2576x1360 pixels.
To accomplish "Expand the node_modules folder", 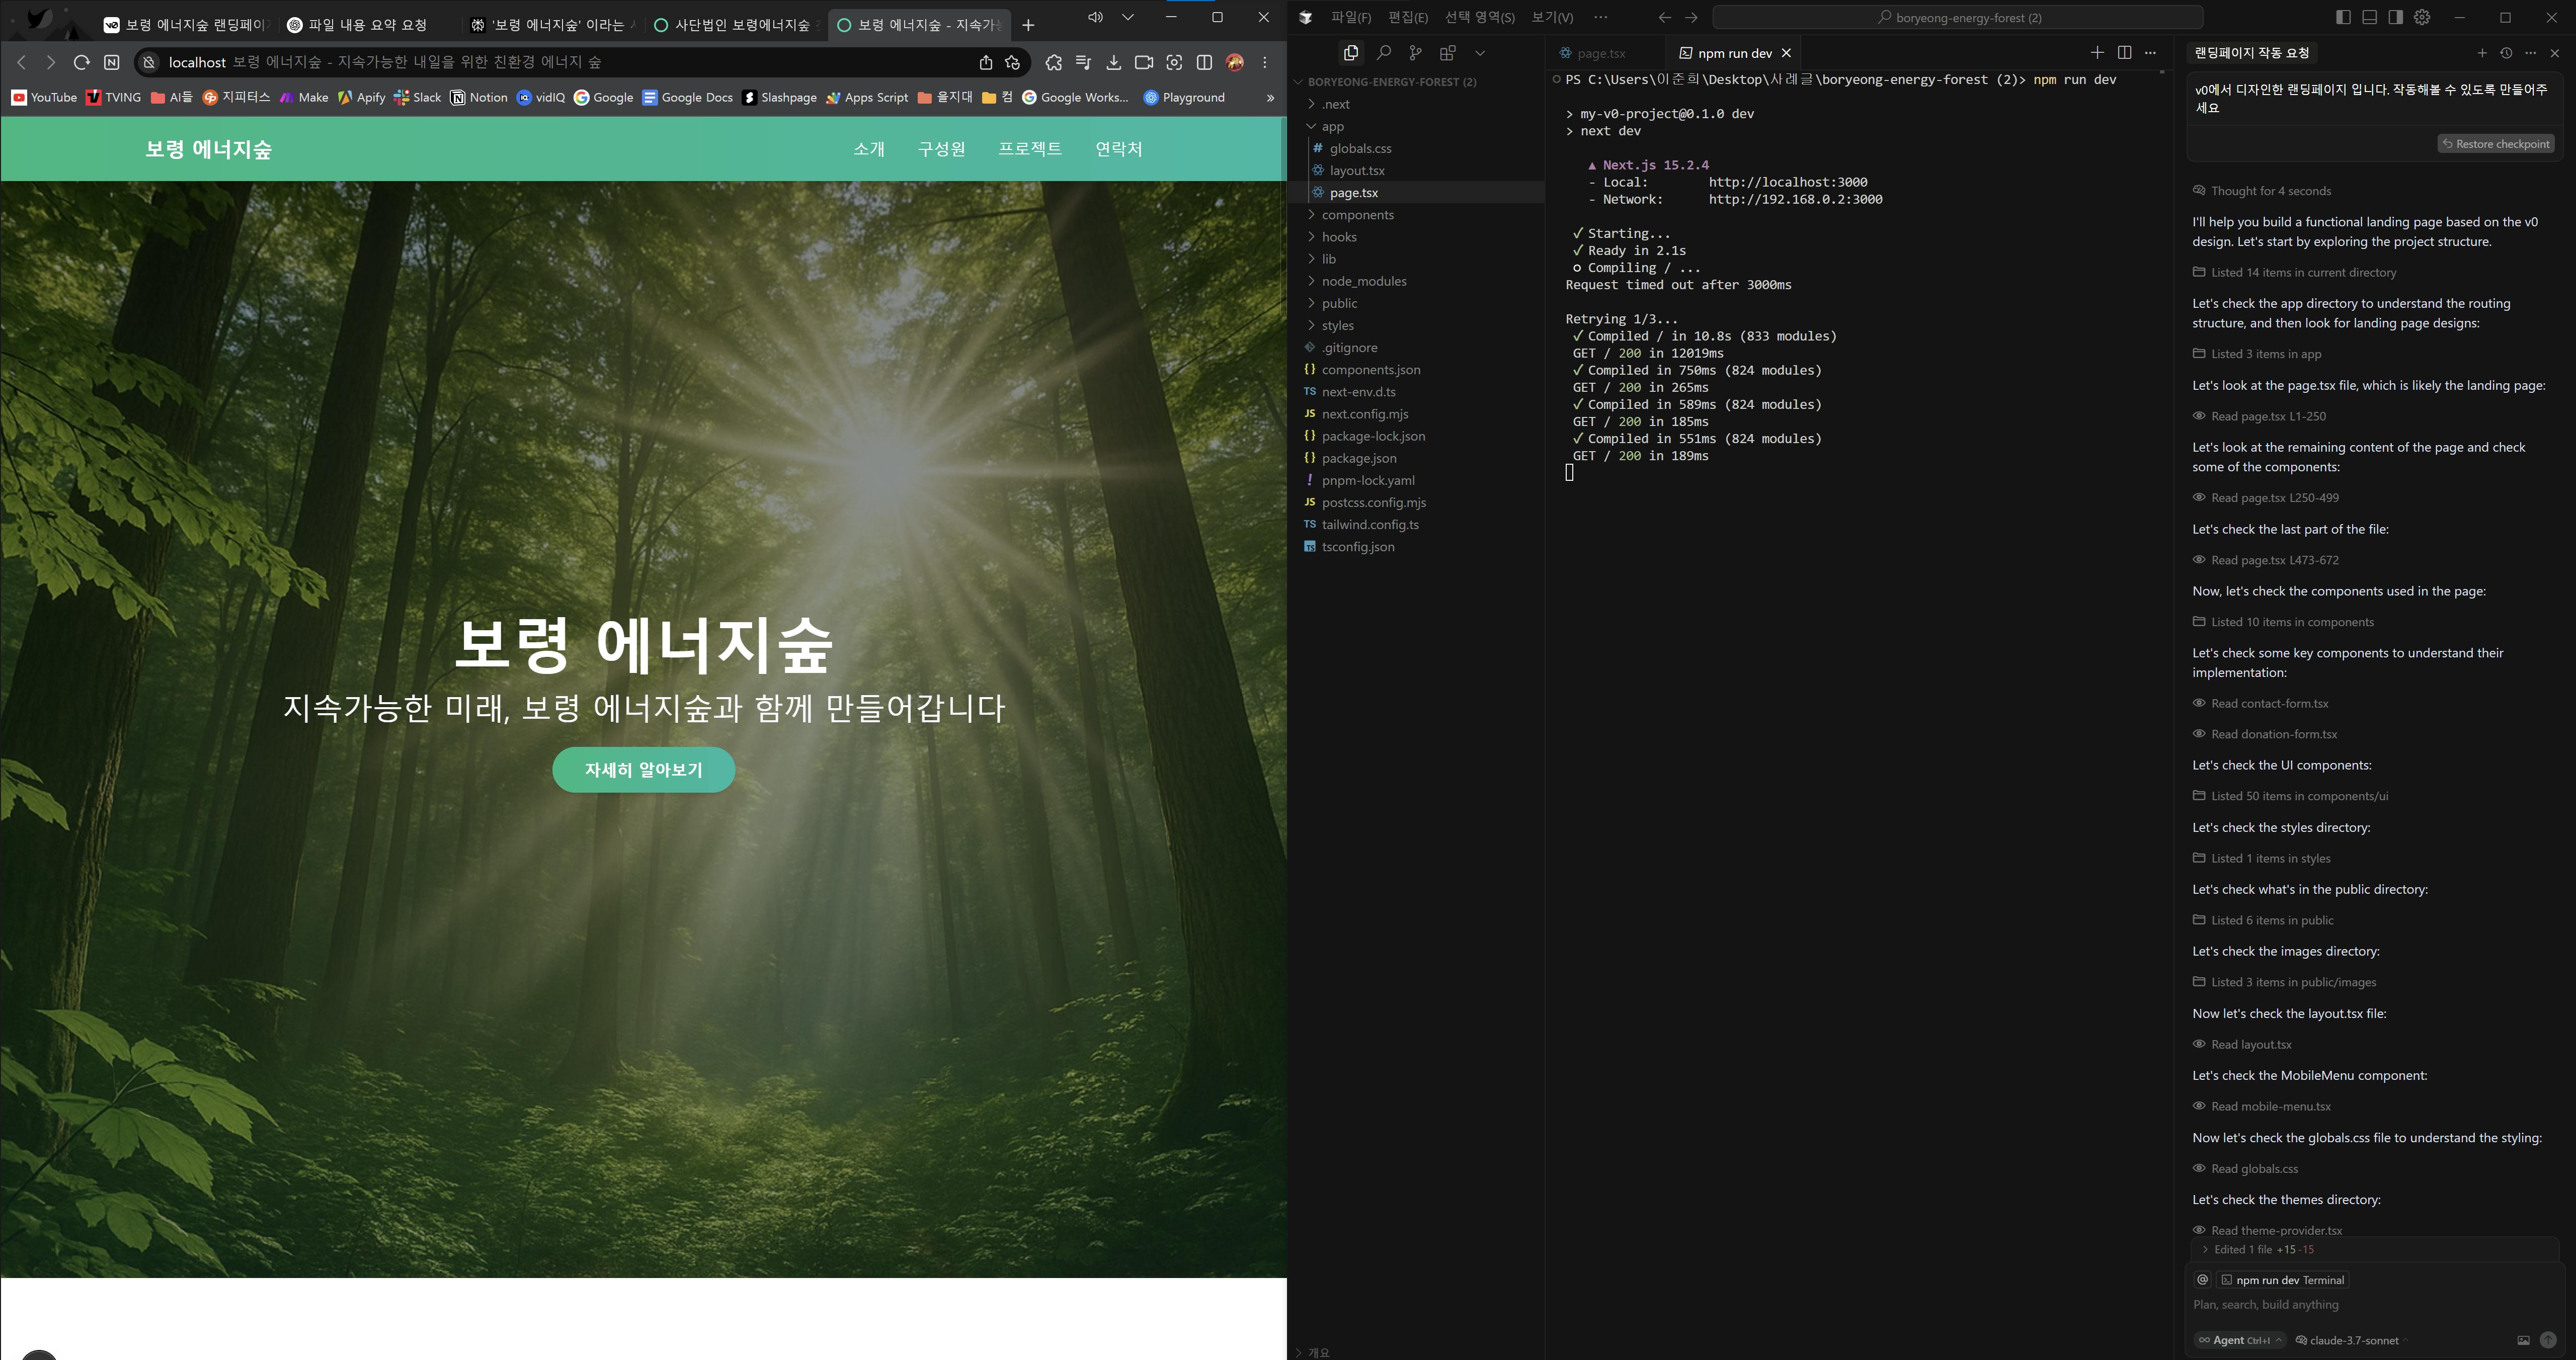I will tap(1417, 281).
